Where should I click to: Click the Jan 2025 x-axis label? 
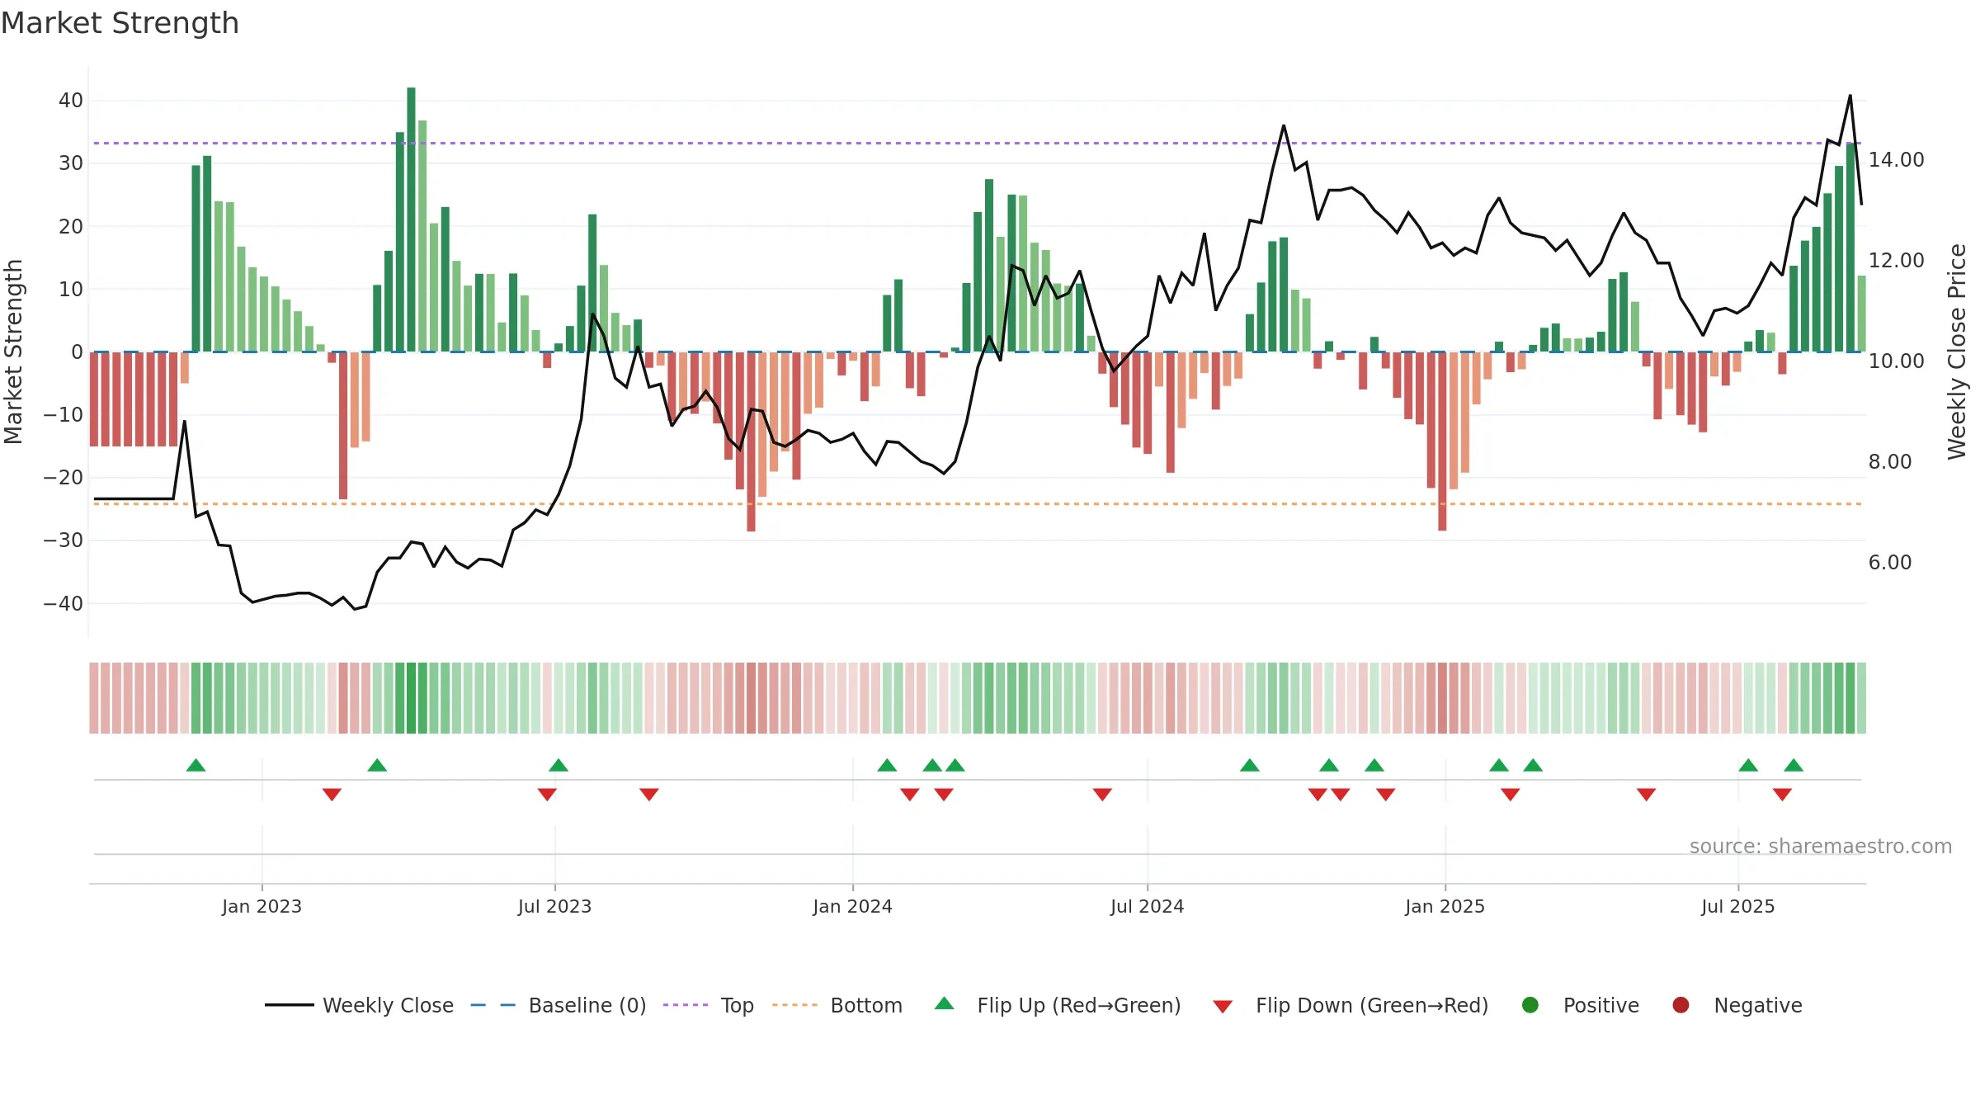tap(1445, 907)
